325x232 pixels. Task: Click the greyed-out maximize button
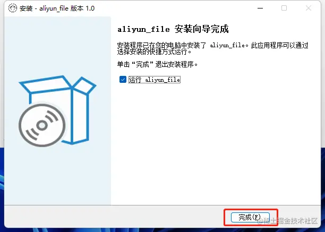click(284, 8)
